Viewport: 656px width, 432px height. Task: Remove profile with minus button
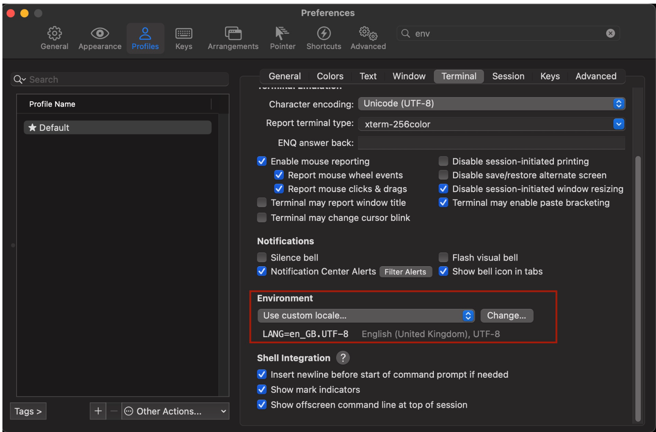[114, 411]
